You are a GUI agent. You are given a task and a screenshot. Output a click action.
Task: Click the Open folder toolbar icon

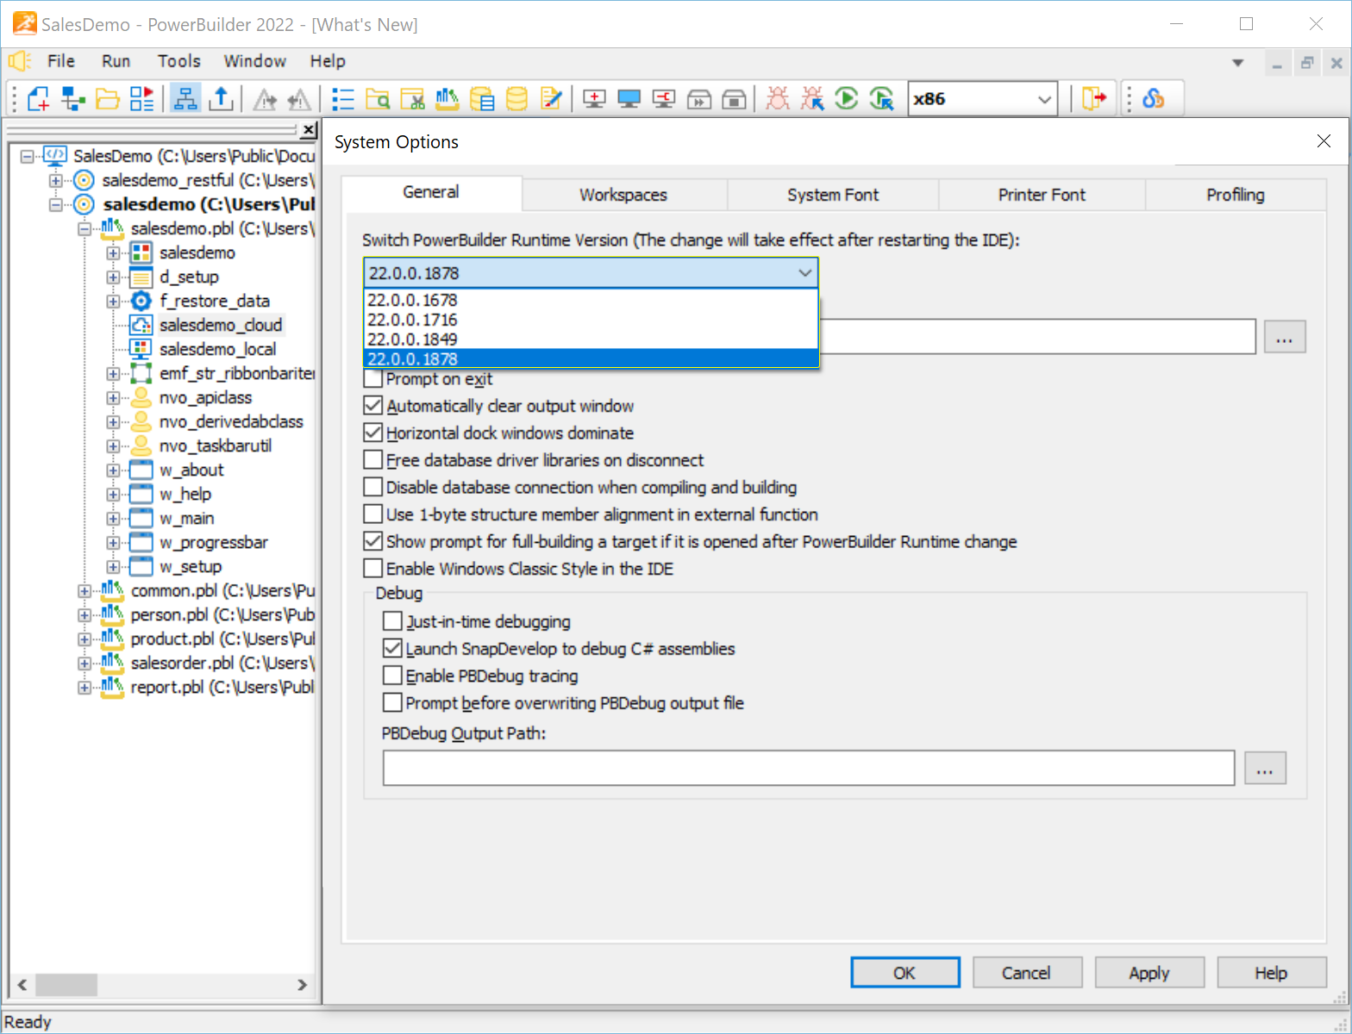coord(108,99)
